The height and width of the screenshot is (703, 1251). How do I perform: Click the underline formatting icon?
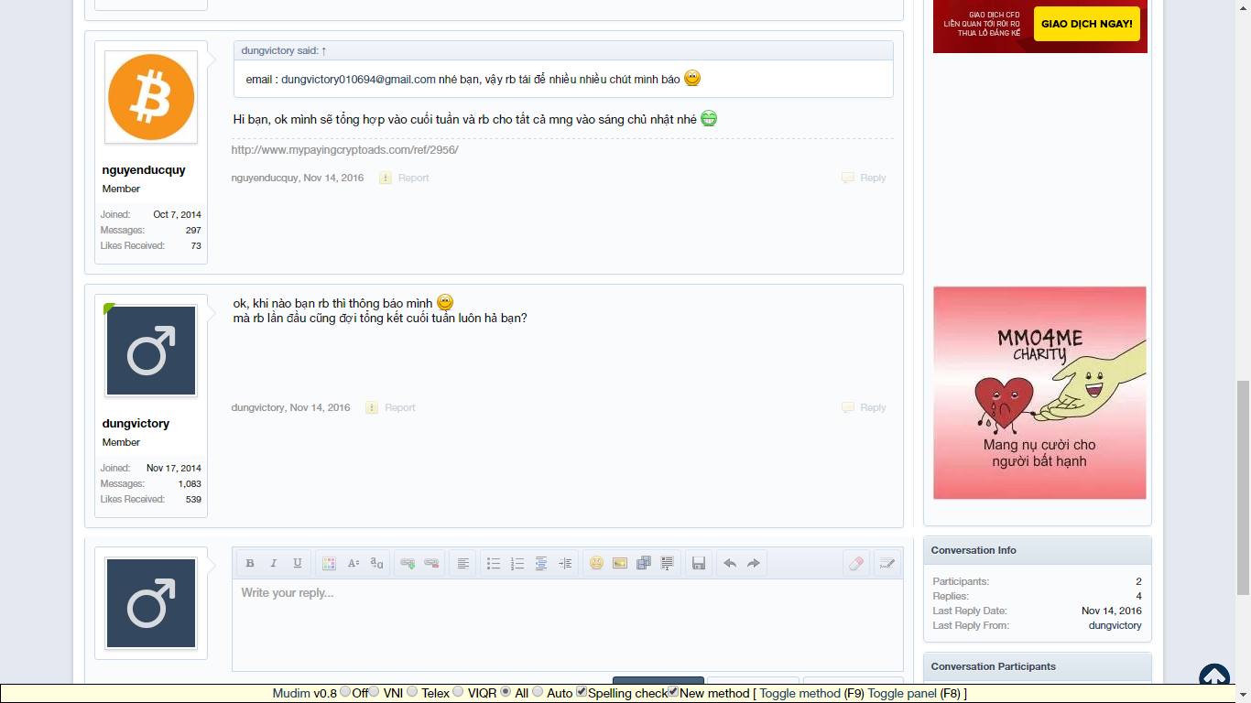pyautogui.click(x=297, y=563)
